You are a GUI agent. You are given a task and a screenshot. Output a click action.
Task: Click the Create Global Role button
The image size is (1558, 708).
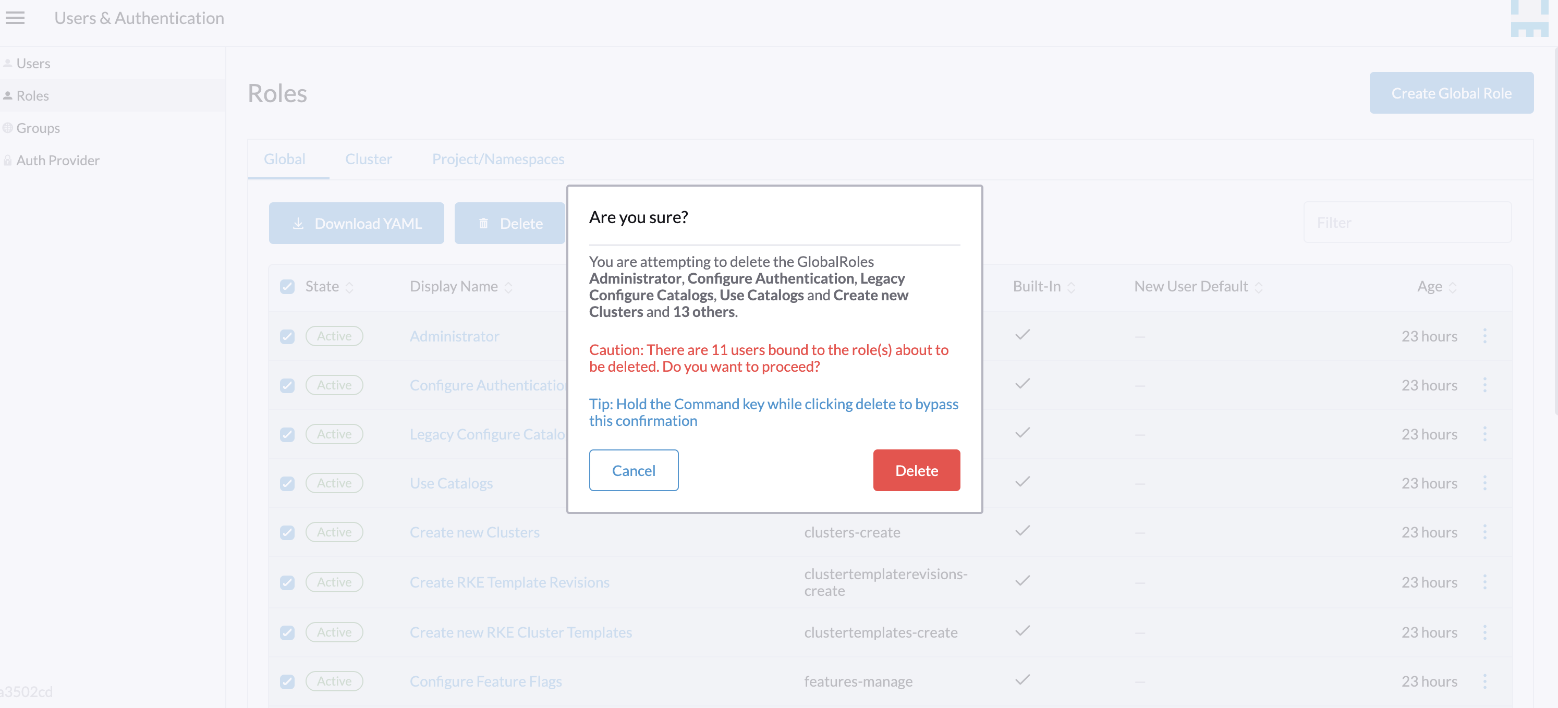pos(1451,92)
